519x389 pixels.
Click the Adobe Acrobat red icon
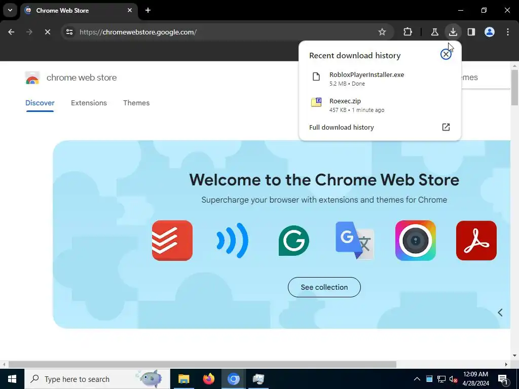(476, 241)
